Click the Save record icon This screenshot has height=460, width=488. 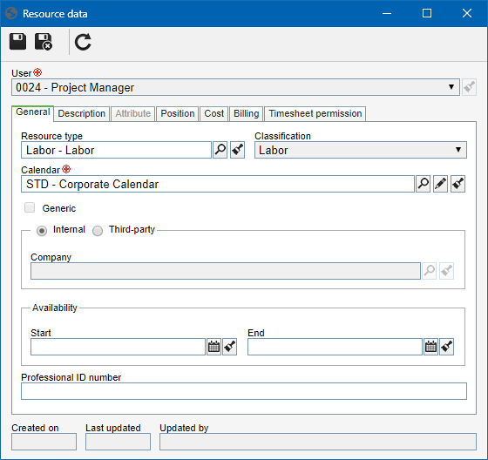point(17,42)
